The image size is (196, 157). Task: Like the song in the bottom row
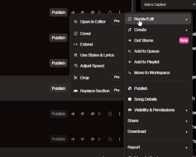[73, 139]
